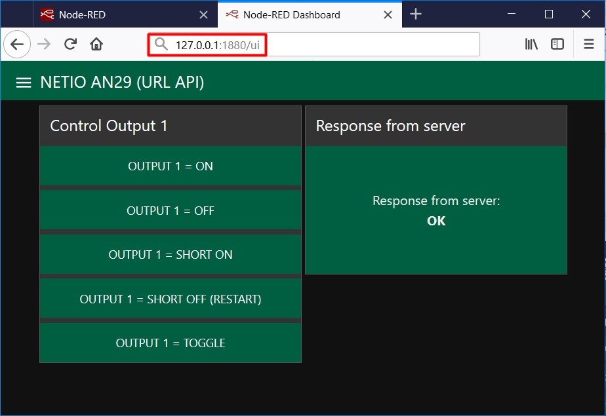
Task: Click the search magnifier in the address bar
Action: (161, 45)
